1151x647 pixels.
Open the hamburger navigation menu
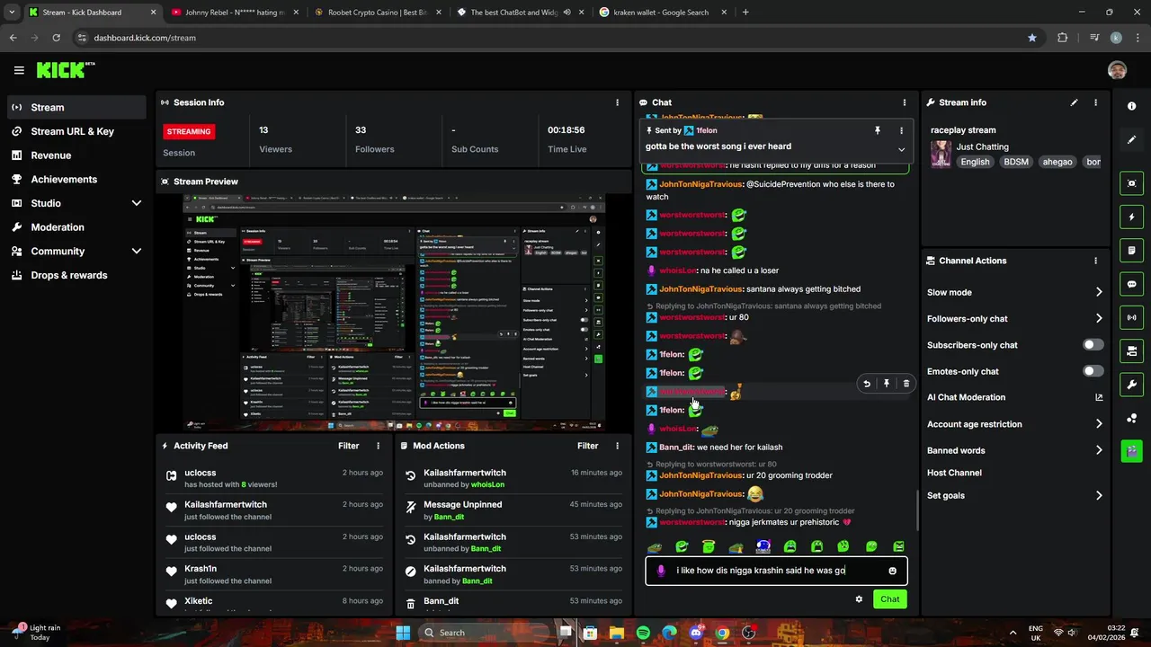[x=19, y=70]
